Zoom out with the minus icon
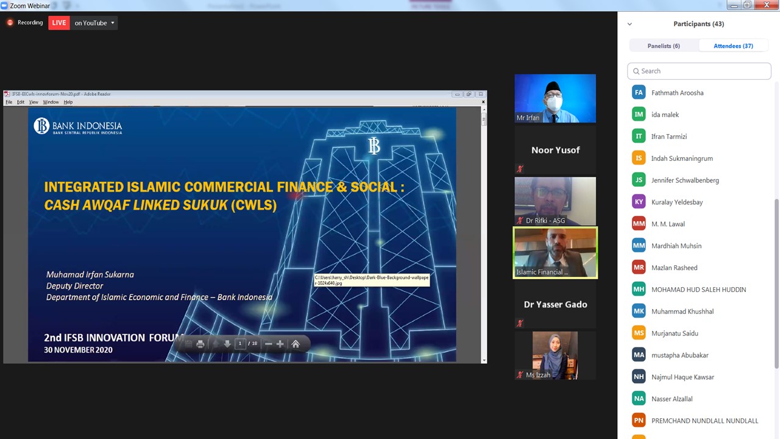The image size is (780, 439). click(x=268, y=344)
